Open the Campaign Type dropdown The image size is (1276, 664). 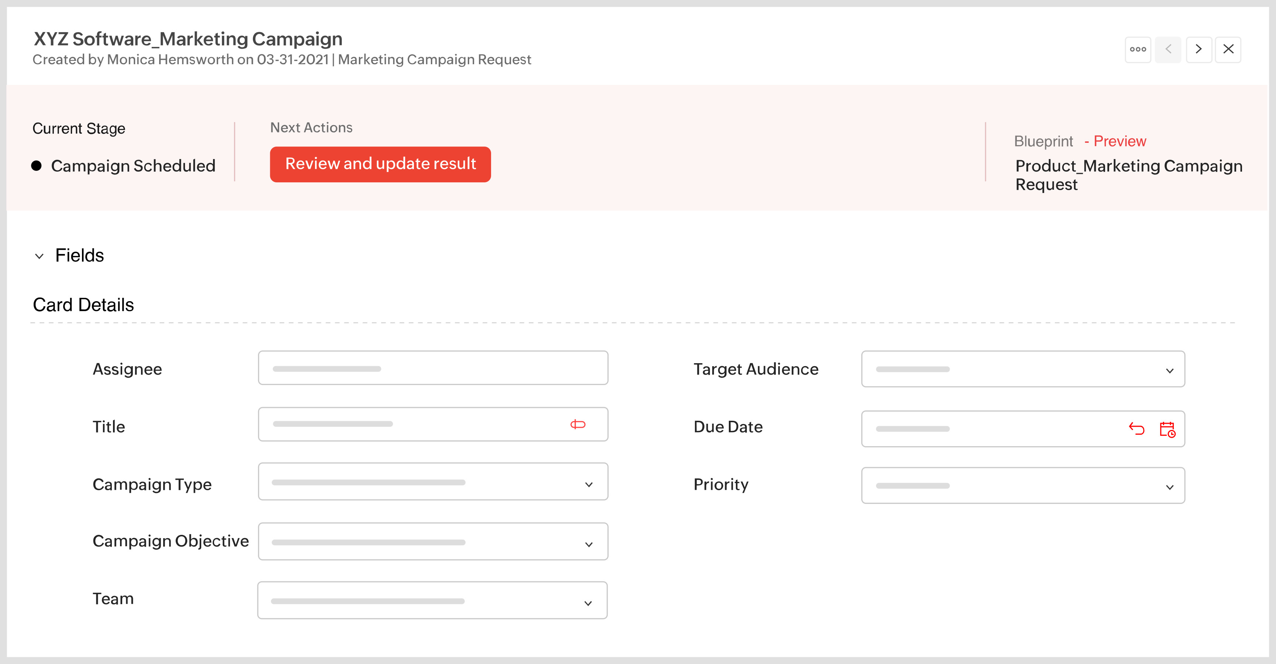pyautogui.click(x=433, y=482)
